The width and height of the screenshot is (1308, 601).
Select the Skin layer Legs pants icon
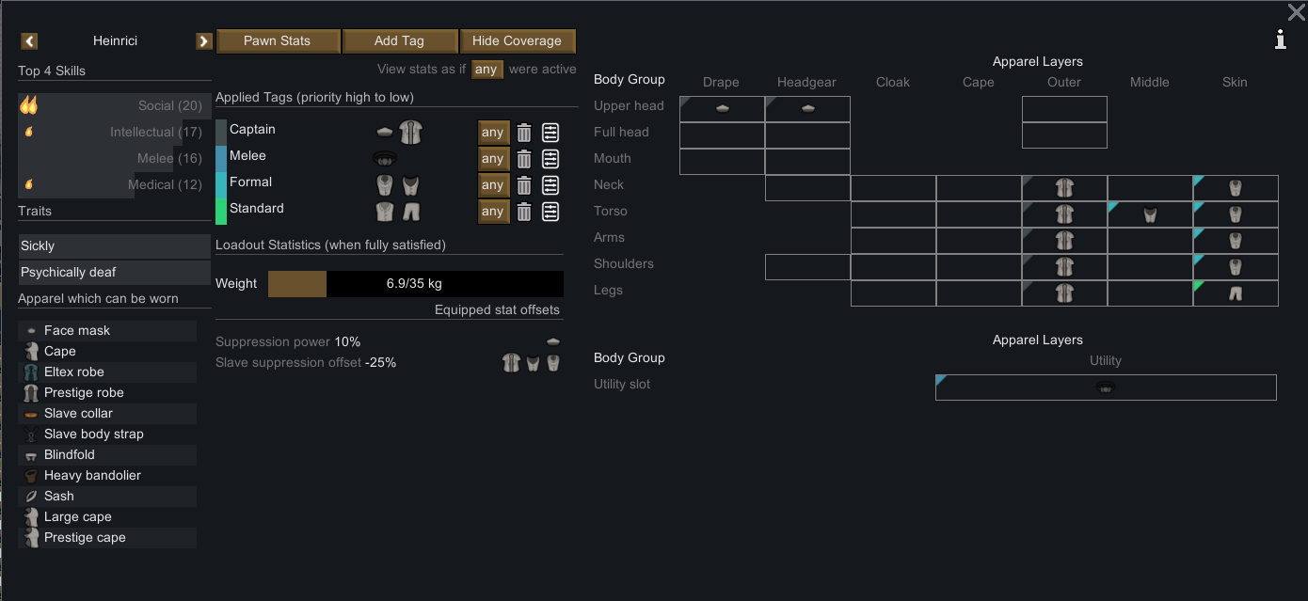pos(1236,293)
